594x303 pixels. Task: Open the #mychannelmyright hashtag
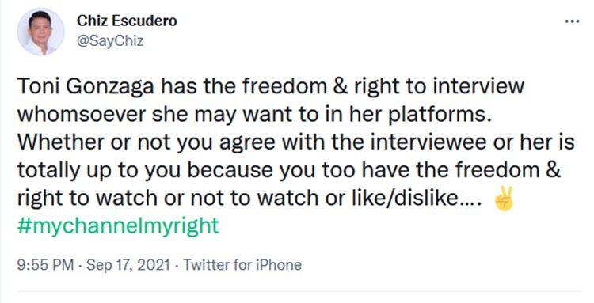[118, 225]
